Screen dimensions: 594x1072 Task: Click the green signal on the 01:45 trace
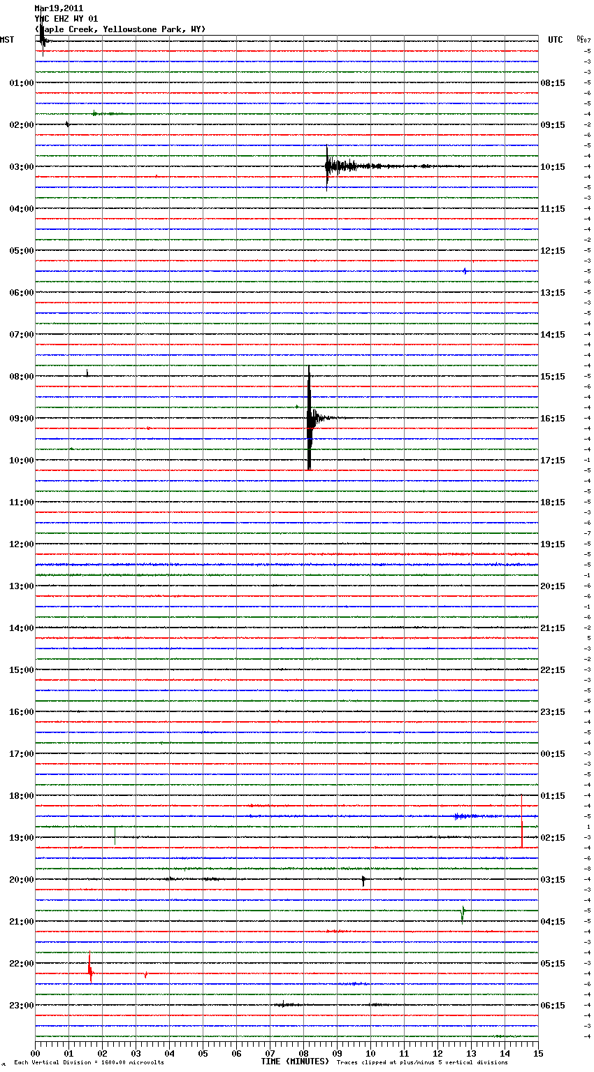(x=108, y=113)
